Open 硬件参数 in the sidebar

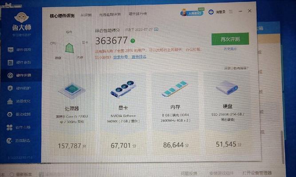tap(20, 62)
